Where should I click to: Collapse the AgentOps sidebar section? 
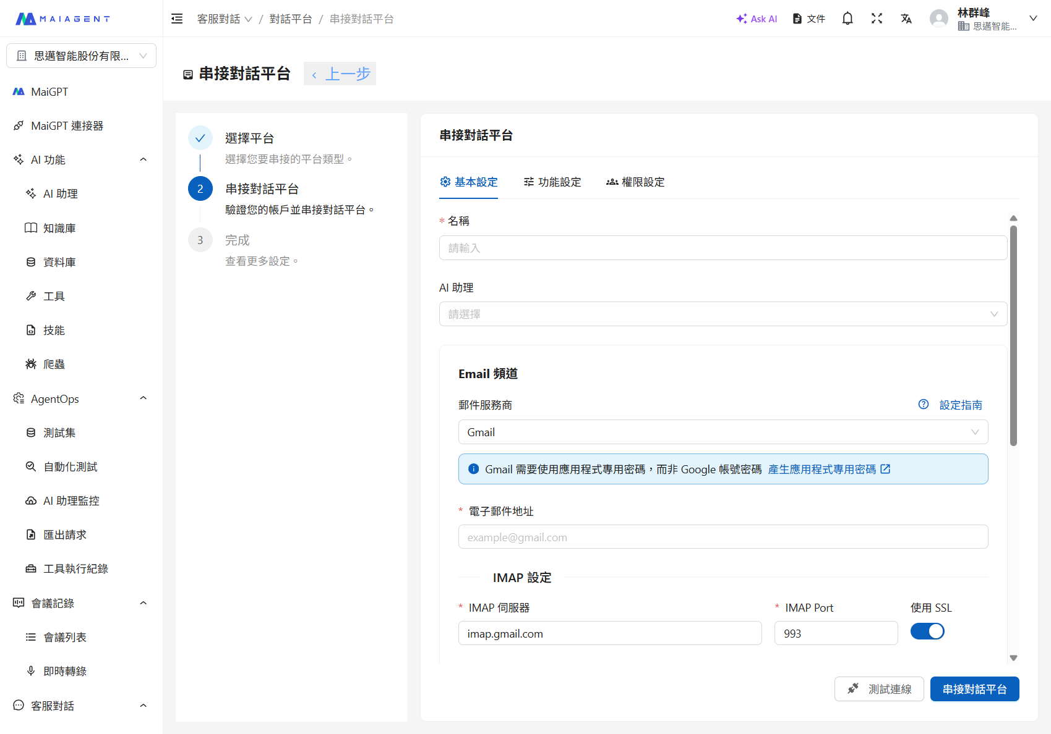pyautogui.click(x=143, y=399)
